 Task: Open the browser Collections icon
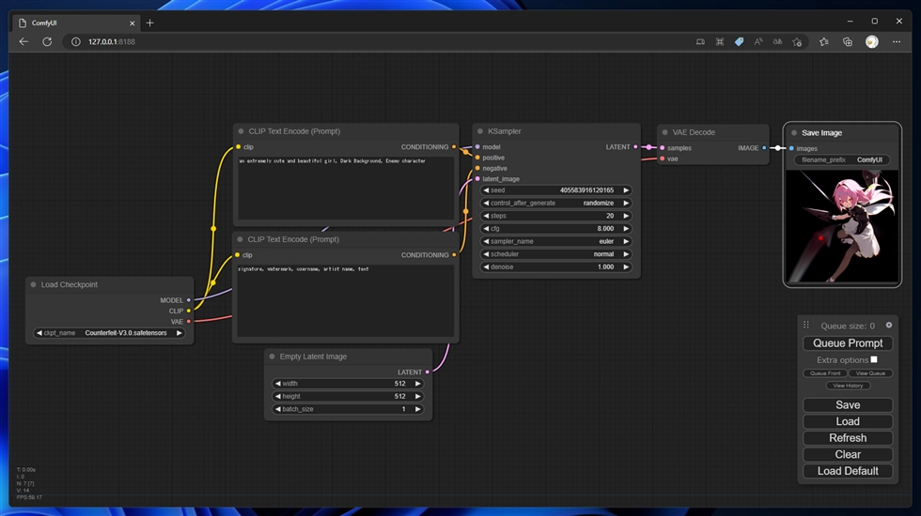click(x=847, y=41)
